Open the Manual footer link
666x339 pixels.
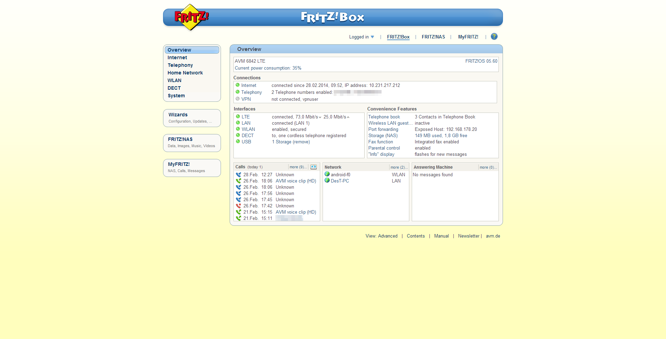point(441,236)
